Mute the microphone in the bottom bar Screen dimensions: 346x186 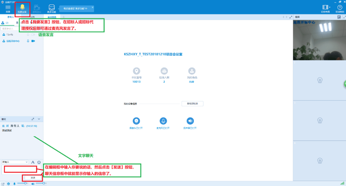point(14,184)
